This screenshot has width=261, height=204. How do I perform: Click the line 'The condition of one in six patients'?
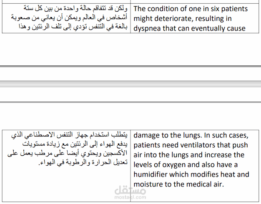coord(191,9)
